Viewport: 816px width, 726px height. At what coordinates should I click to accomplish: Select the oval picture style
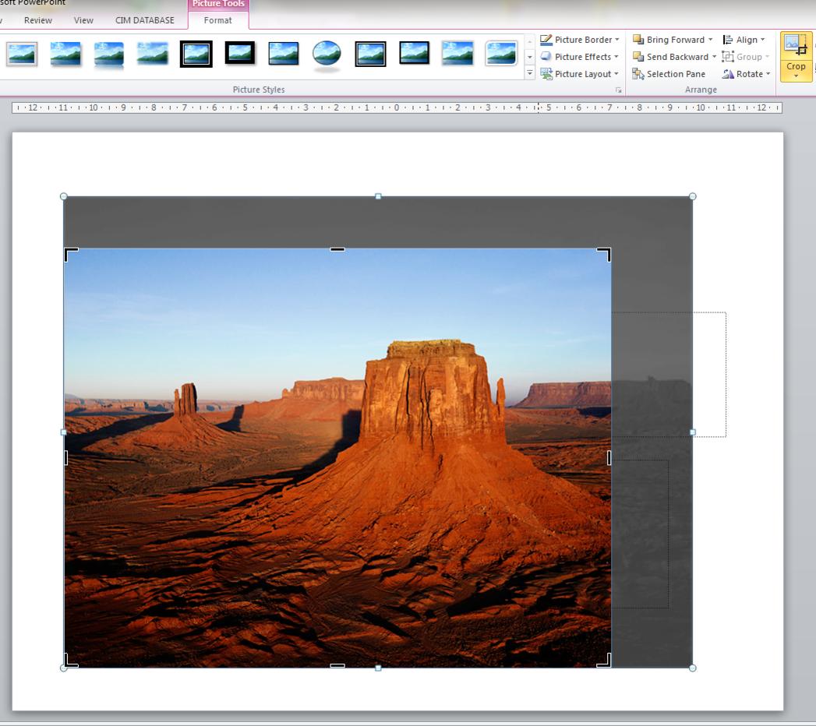(327, 54)
